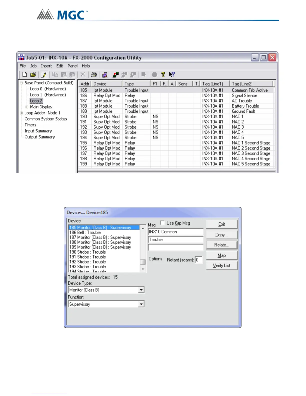Click the Copy toolbar icon
Screen dimensions: 306x396
[55, 74]
